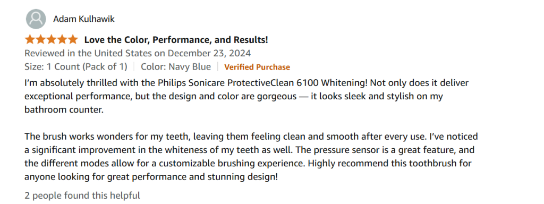
Task: Click the third orange rating star
Action: 51,39
